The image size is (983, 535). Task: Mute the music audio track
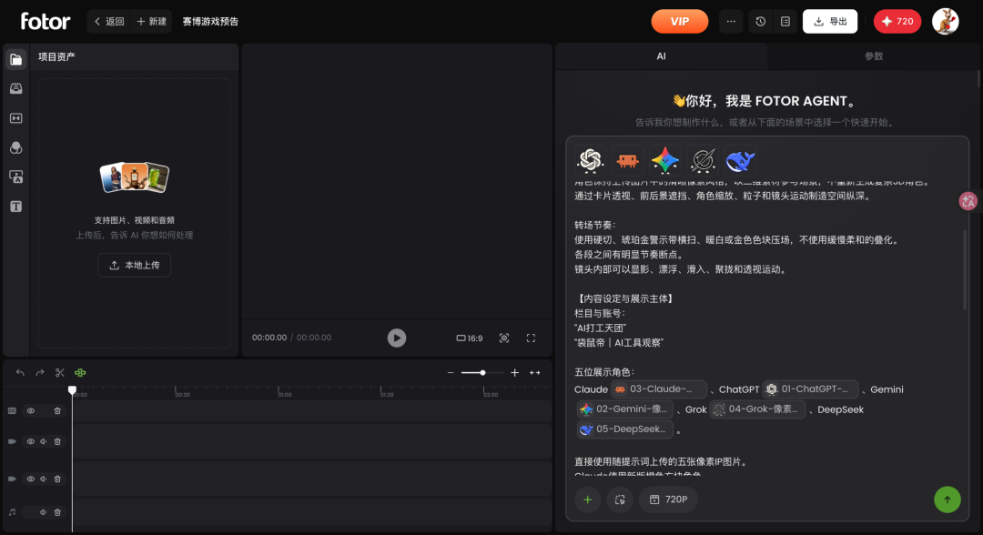click(x=44, y=512)
